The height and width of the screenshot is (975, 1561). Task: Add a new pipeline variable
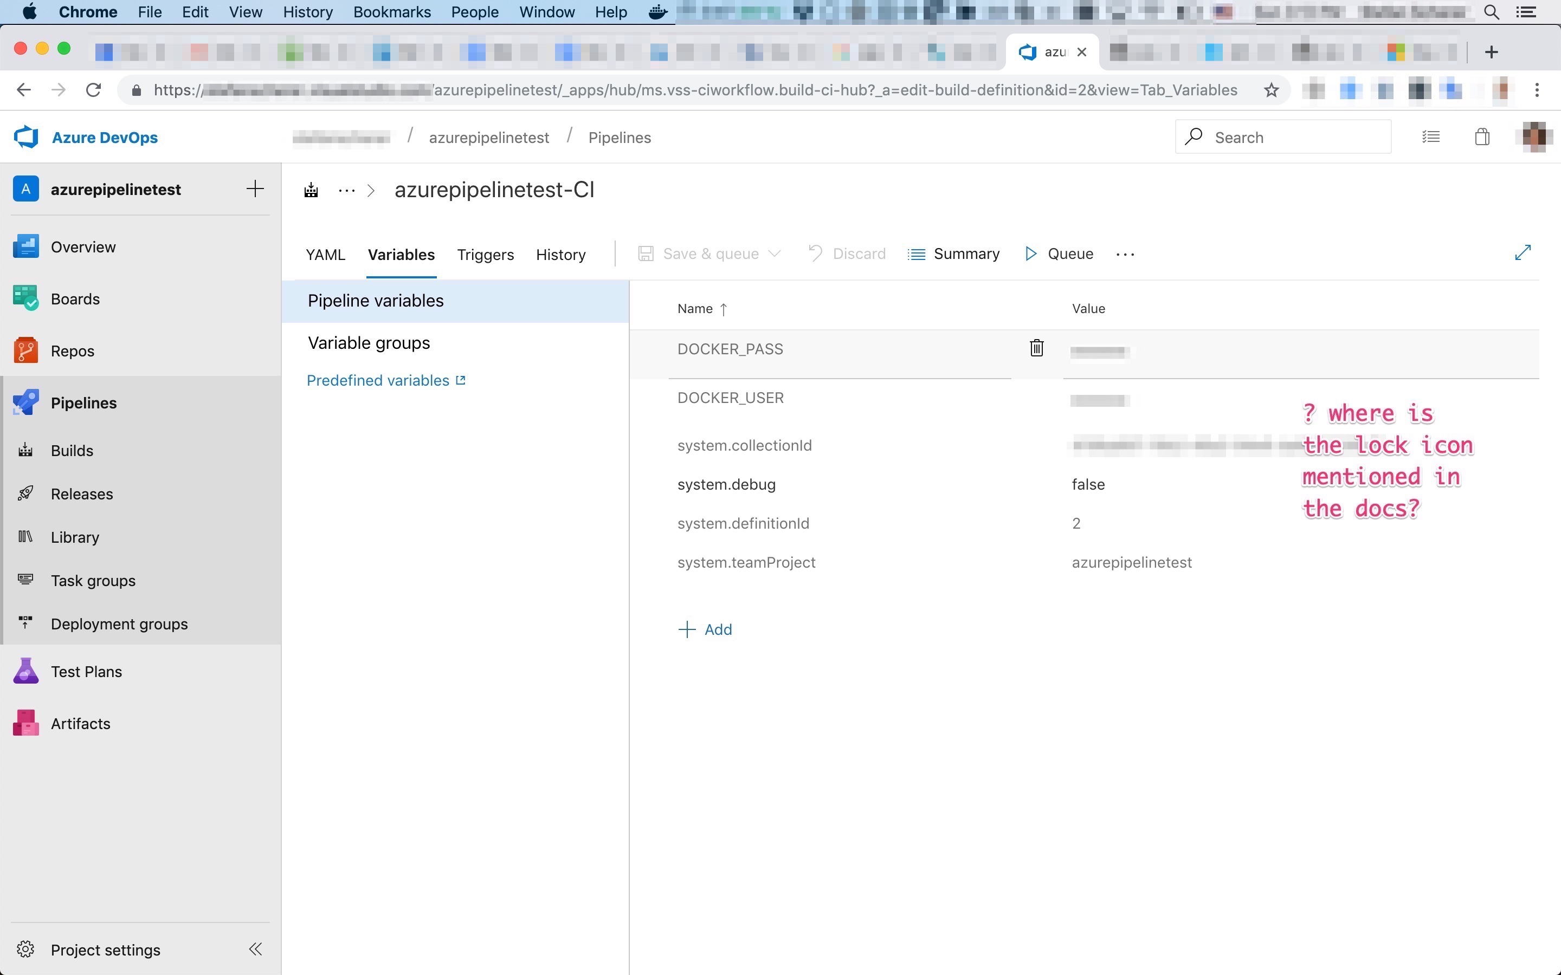coord(706,629)
